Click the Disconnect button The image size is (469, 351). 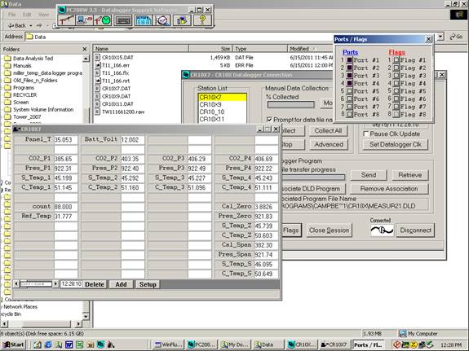(415, 230)
